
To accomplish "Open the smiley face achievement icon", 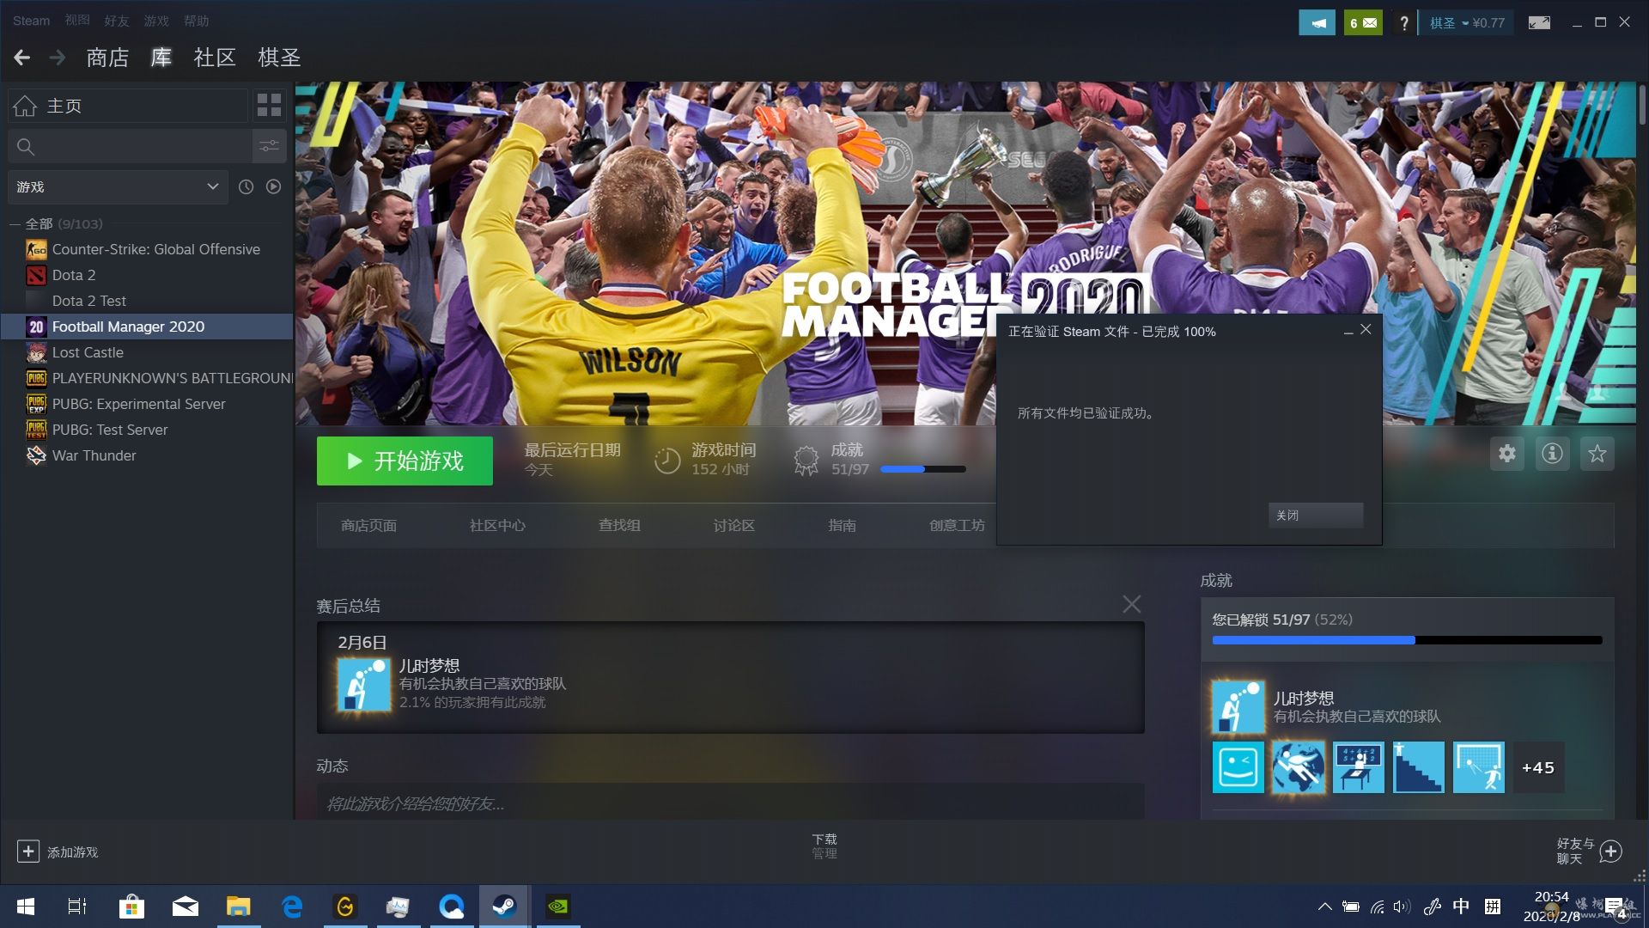I will [x=1238, y=767].
